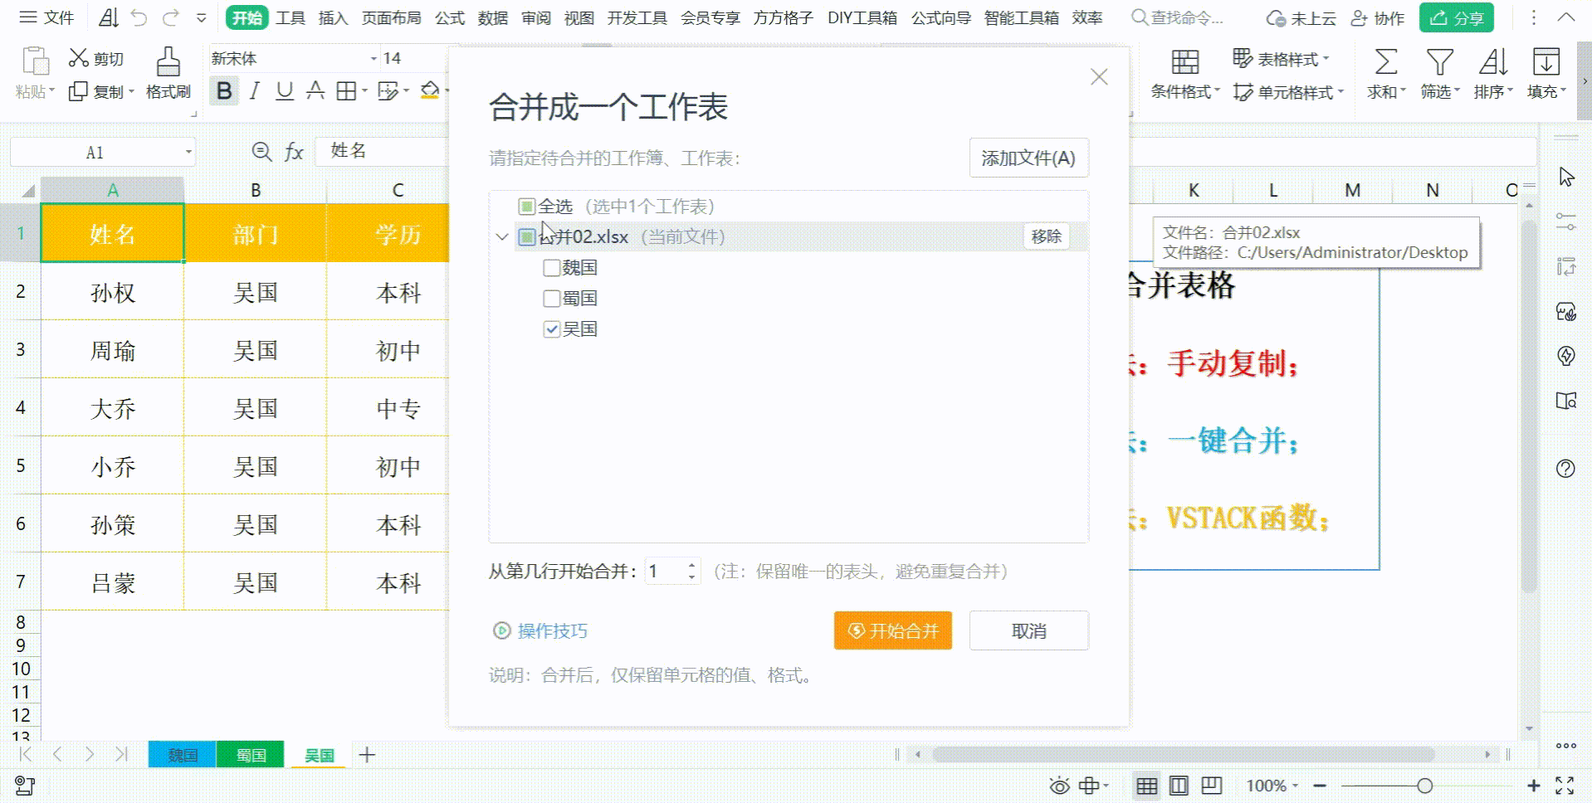
Task: Open the 蜀国 sheet tab
Action: click(x=251, y=755)
